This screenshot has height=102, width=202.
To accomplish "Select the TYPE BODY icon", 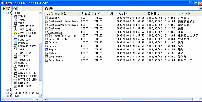I will pyautogui.click(x=16, y=53).
